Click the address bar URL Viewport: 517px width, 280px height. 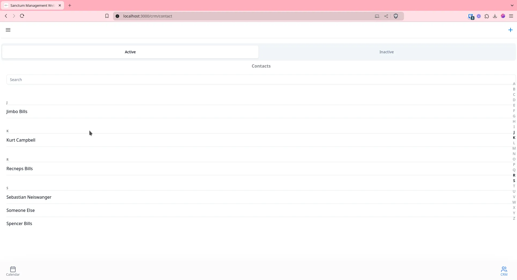point(148,16)
